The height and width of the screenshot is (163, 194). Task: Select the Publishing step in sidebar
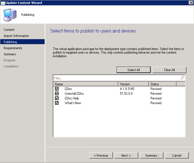coord(22,42)
